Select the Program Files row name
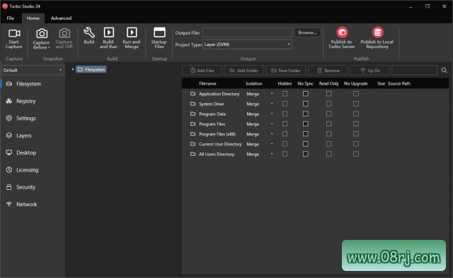The height and width of the screenshot is (278, 453). 212,124
